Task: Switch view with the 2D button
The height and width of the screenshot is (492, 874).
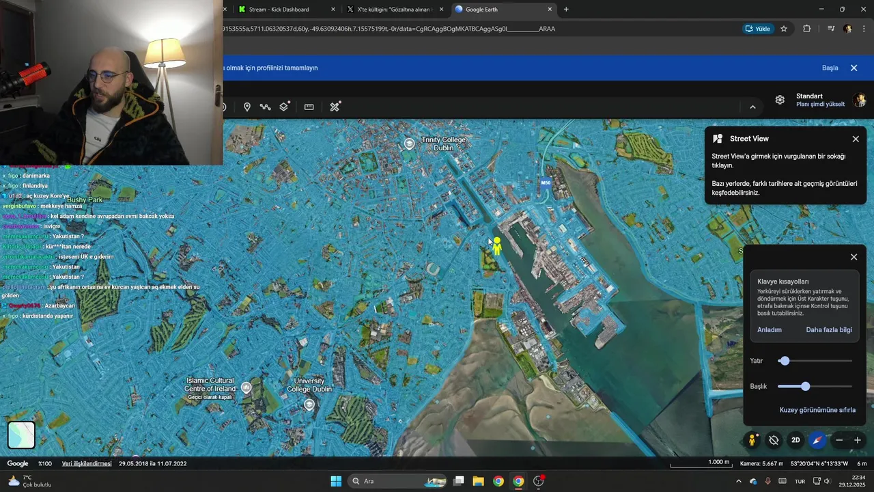Action: point(795,440)
